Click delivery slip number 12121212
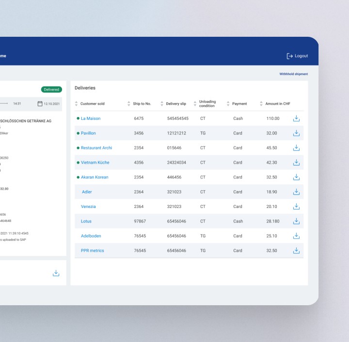The width and height of the screenshot is (349, 342). pyautogui.click(x=176, y=133)
